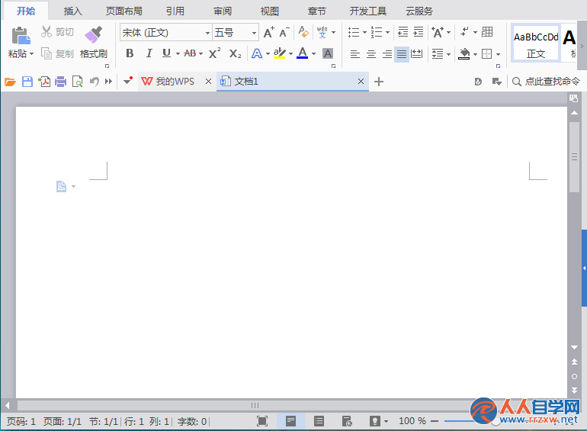This screenshot has height=431, width=587.
Task: Click the zoom out minus button
Action: [435, 421]
